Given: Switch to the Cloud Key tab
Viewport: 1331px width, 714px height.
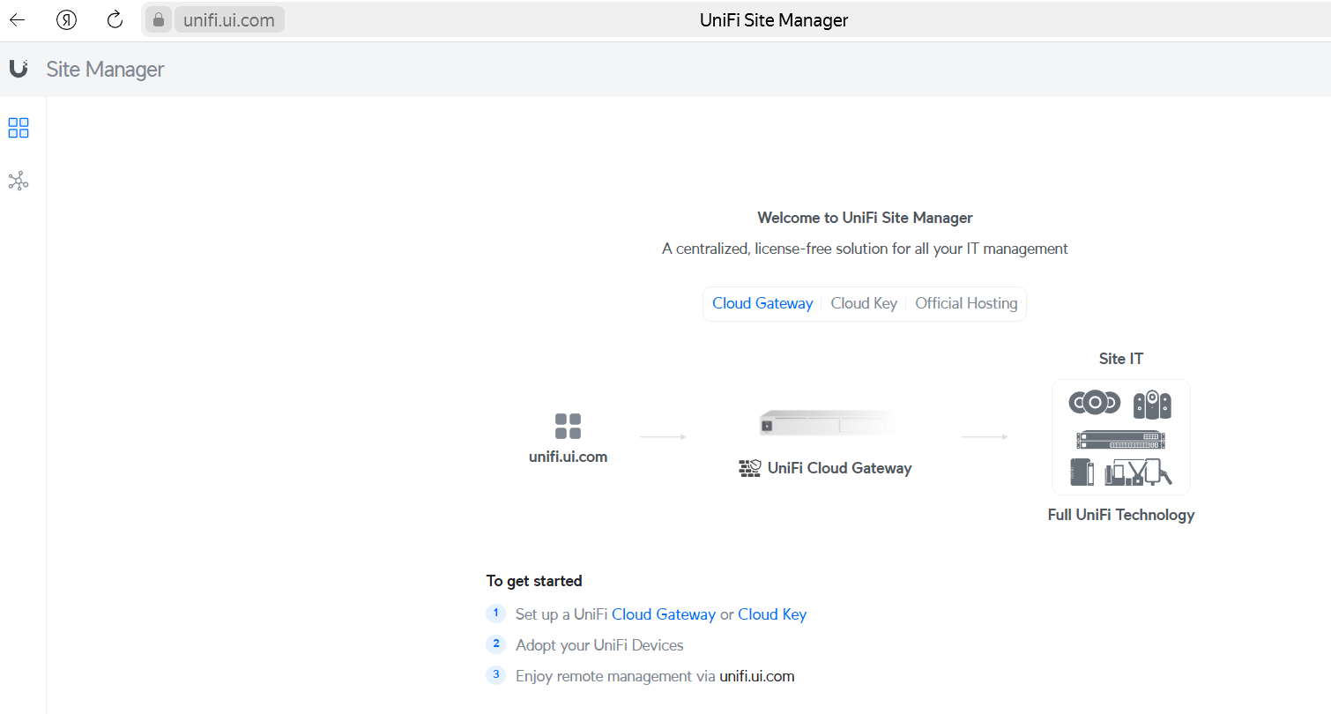Looking at the screenshot, I should pos(864,303).
